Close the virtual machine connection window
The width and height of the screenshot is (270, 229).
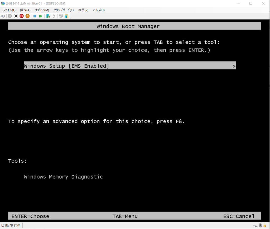point(263,3)
